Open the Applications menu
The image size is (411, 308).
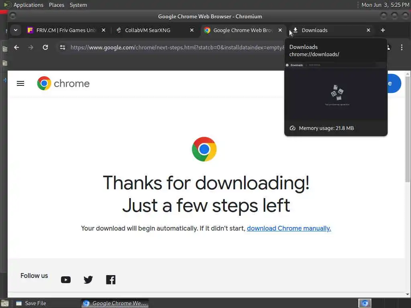coord(28,5)
